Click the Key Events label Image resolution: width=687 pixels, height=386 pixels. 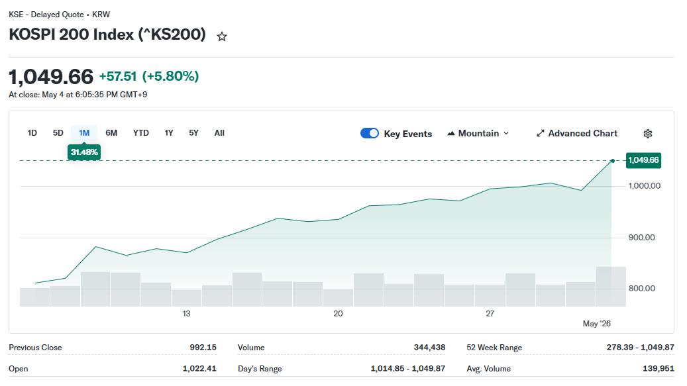(x=408, y=134)
